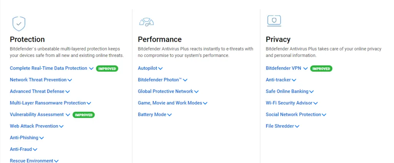Click the IMPROVED badge next to Vulnerability Assessment
The image size is (394, 163).
(83, 115)
